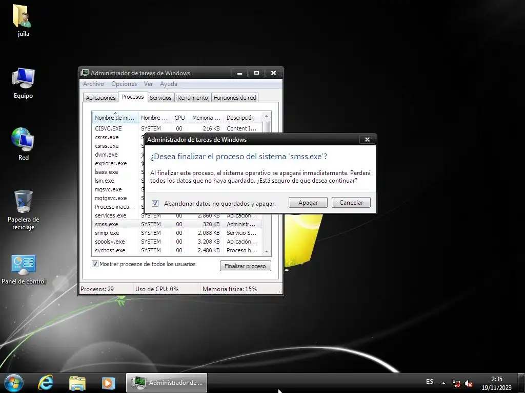Launch Windows Media Player from taskbar
The image size is (525, 393).
coord(108,383)
